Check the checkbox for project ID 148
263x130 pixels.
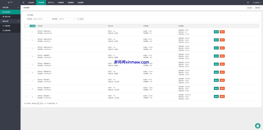(27, 72)
